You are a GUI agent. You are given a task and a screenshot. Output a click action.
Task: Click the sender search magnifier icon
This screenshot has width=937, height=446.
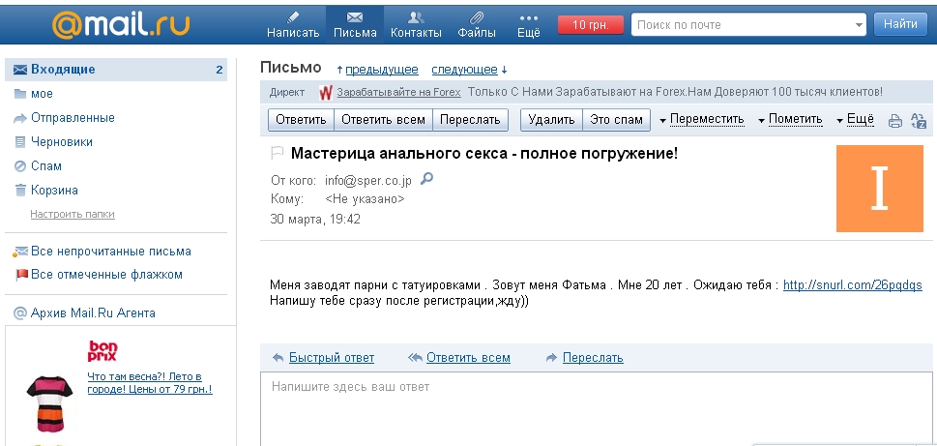point(426,178)
